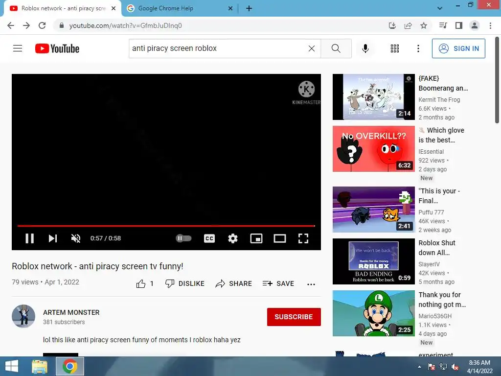501x376 pixels.
Task: Open ARTEM MONSTER channel avatar
Action: pyautogui.click(x=23, y=316)
